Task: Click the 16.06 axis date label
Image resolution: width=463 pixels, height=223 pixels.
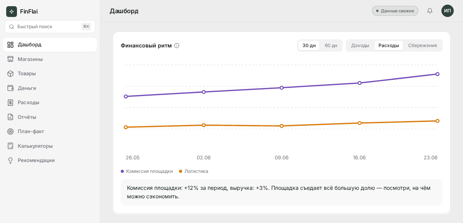Action: point(359,157)
